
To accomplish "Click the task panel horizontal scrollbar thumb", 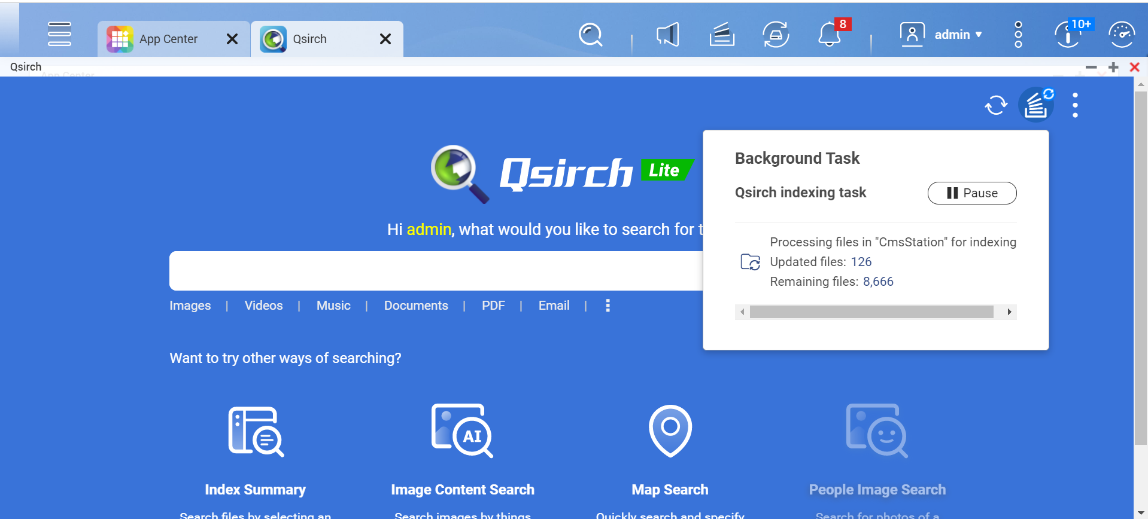I will click(x=871, y=312).
